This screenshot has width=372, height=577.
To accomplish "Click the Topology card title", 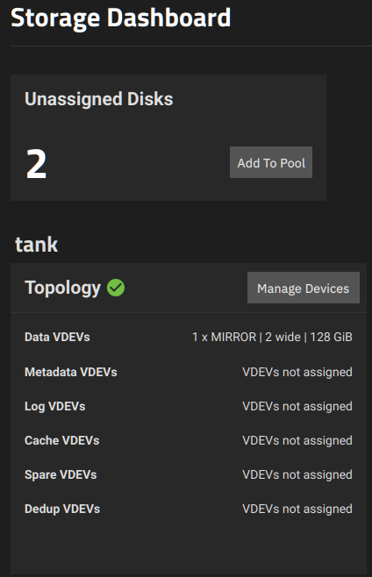I will click(x=62, y=288).
